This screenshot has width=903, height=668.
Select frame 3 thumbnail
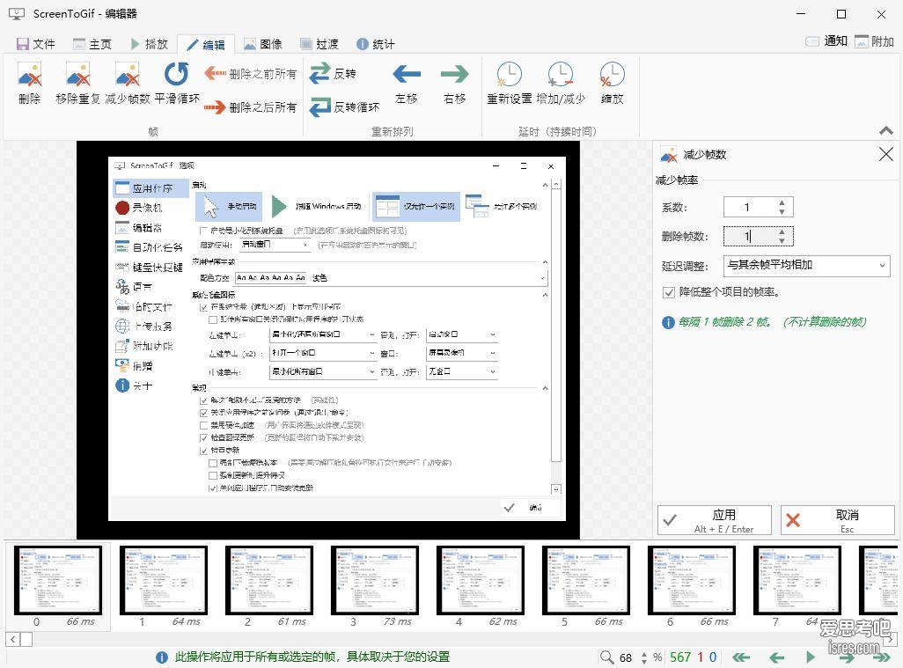tap(375, 581)
